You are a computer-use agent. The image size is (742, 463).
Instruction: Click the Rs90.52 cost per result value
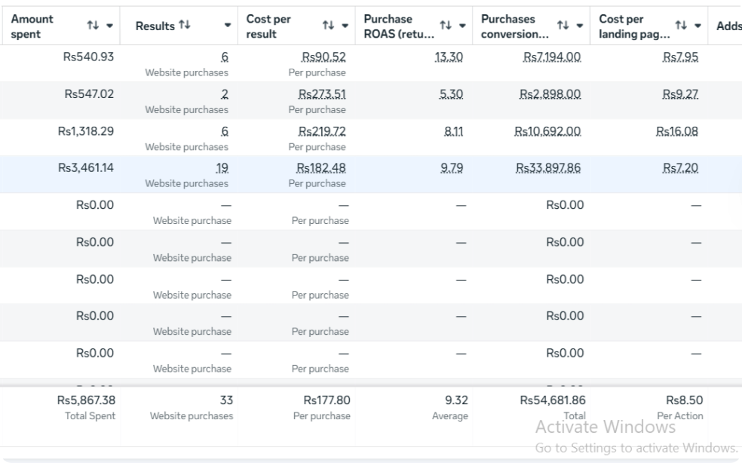(323, 57)
